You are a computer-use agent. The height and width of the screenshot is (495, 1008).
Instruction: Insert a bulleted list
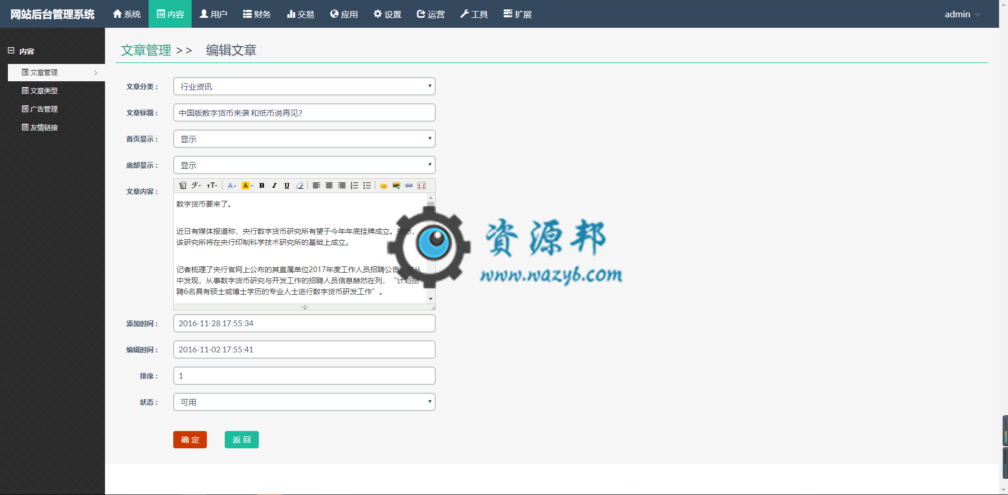click(x=367, y=186)
